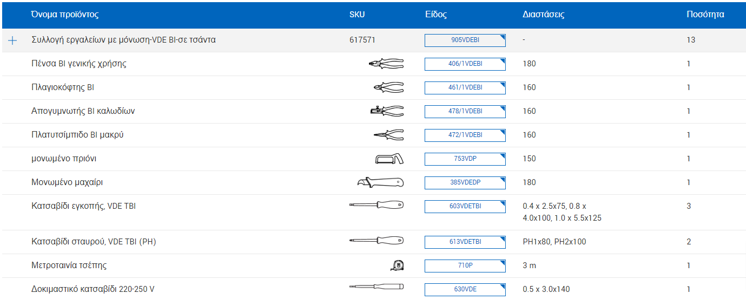The image size is (746, 300).
Task: Open the 406/1VDEBI type box
Action: (x=465, y=64)
